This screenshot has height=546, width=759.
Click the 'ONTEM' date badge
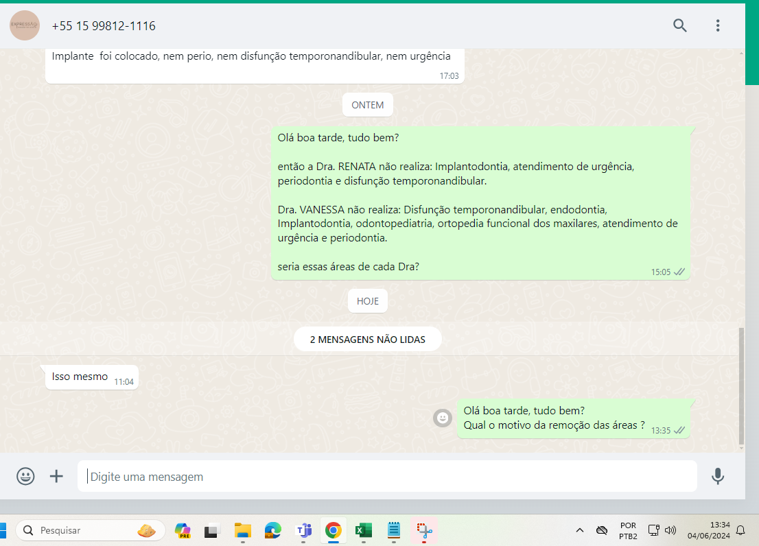367,105
